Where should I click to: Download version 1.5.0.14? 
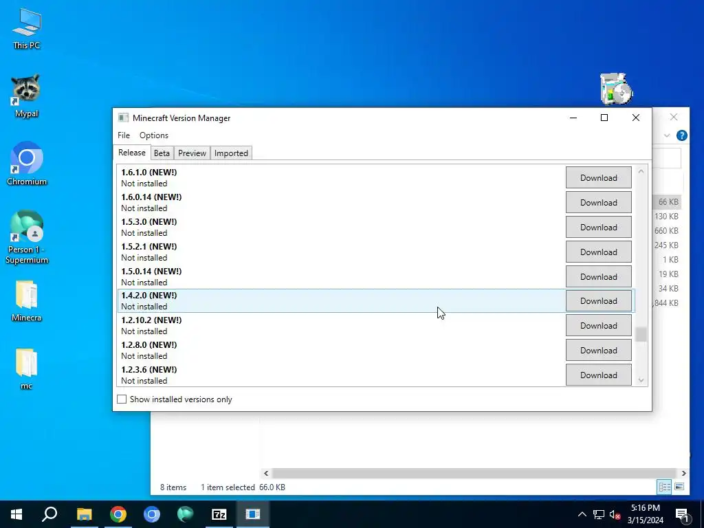[599, 276]
